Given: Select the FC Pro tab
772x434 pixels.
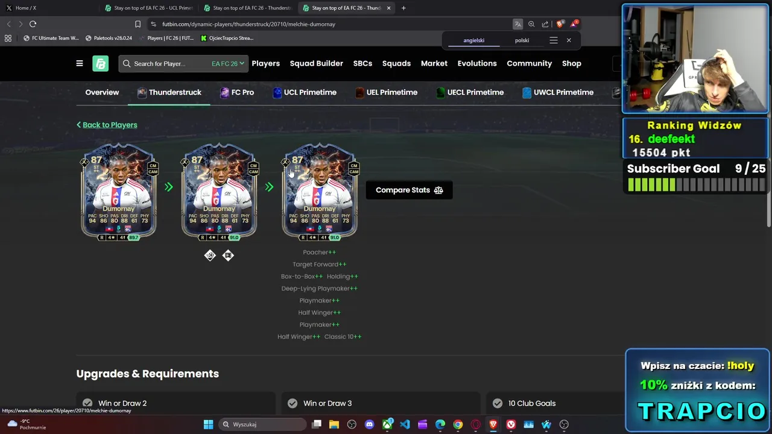Looking at the screenshot, I should (x=236, y=92).
